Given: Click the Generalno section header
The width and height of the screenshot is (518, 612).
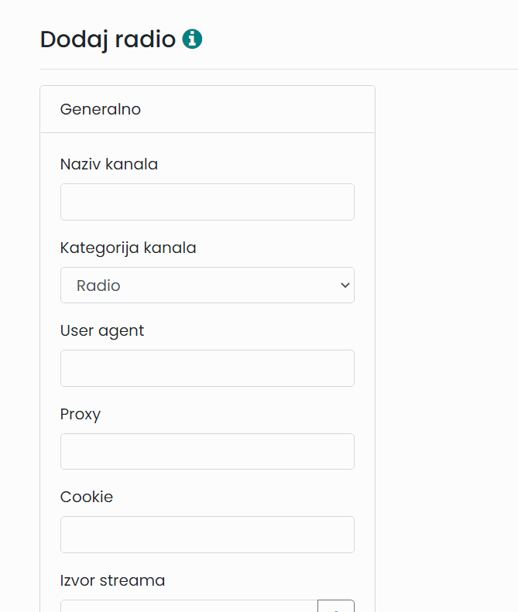Looking at the screenshot, I should (x=101, y=109).
